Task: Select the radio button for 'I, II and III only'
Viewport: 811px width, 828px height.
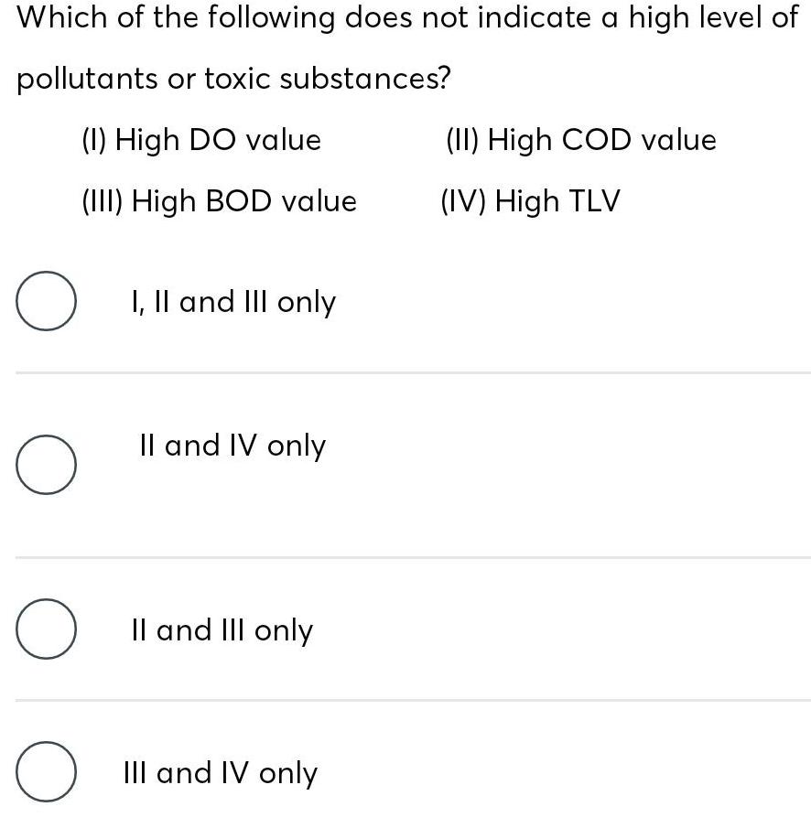Action: click(45, 301)
